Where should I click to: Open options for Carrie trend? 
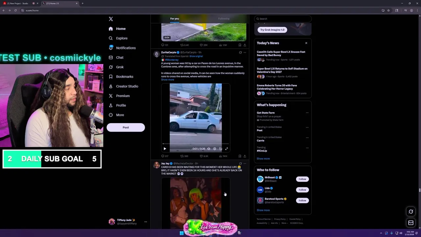click(307, 138)
